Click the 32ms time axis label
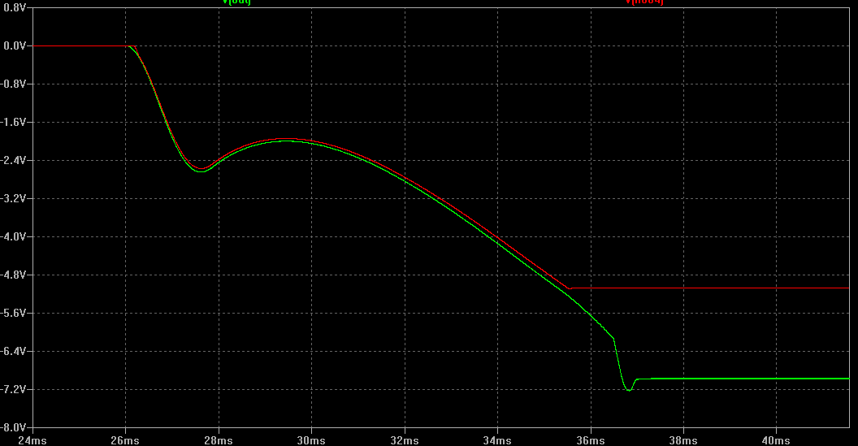 tap(405, 440)
